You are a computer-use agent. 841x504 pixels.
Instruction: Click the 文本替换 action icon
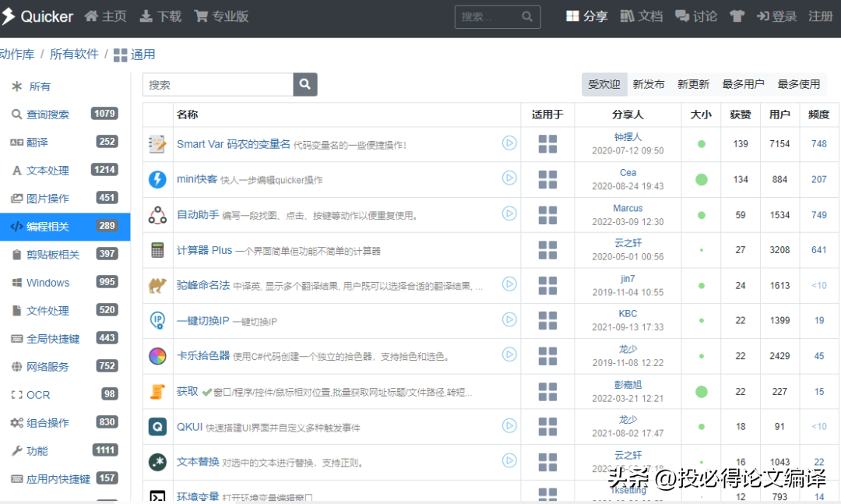pos(157,462)
